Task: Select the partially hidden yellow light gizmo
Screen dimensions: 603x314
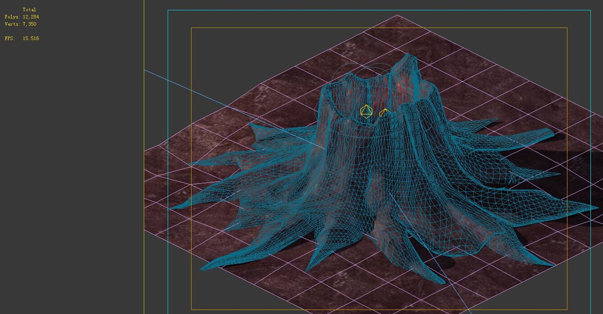Action: point(385,113)
